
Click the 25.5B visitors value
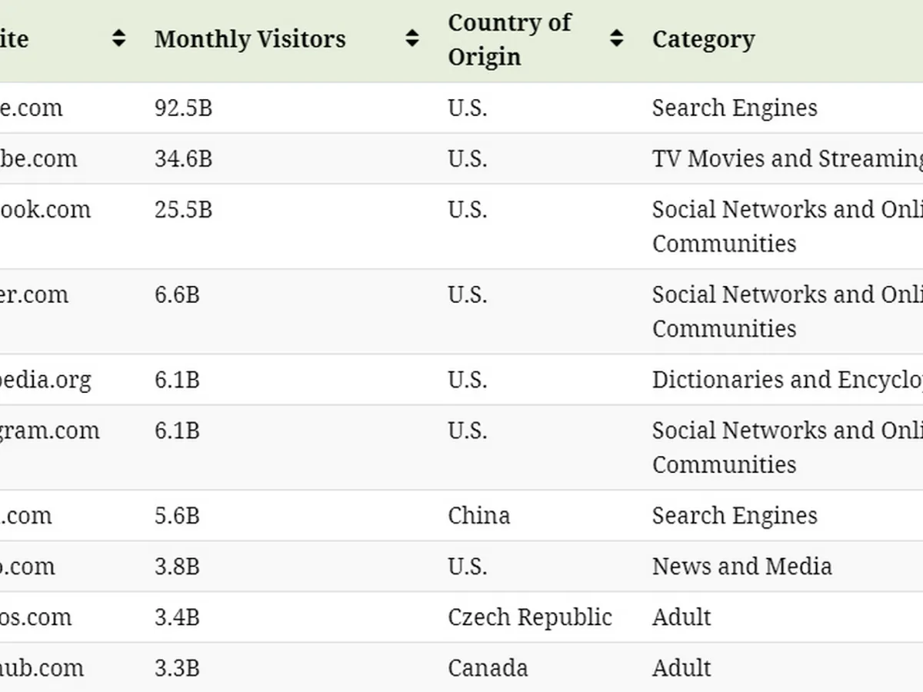(x=183, y=209)
